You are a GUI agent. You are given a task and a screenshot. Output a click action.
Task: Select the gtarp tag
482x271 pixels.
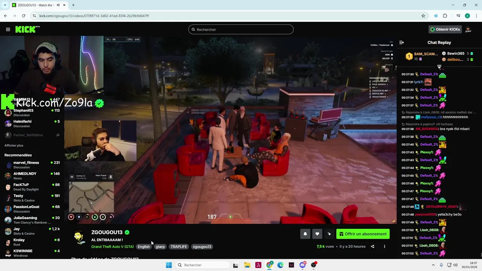pos(160,247)
